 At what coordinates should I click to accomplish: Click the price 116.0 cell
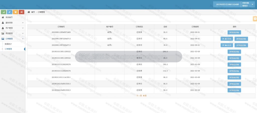(x=165, y=71)
